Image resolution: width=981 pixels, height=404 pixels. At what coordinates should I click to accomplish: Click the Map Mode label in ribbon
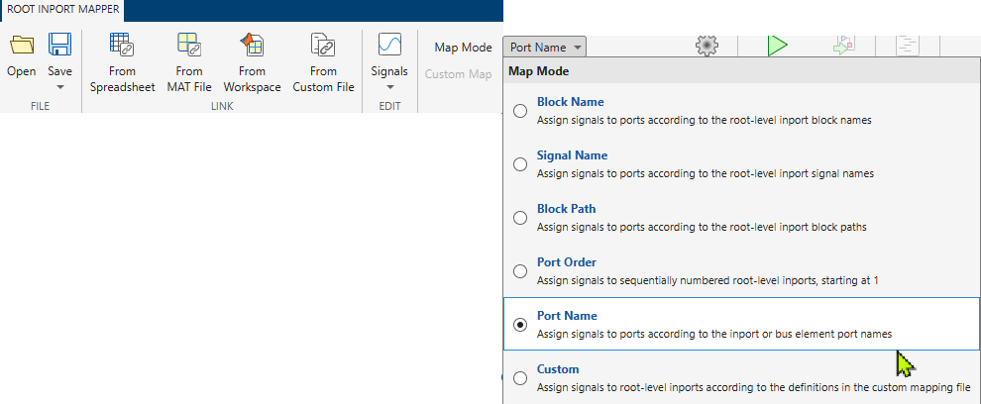tap(463, 48)
